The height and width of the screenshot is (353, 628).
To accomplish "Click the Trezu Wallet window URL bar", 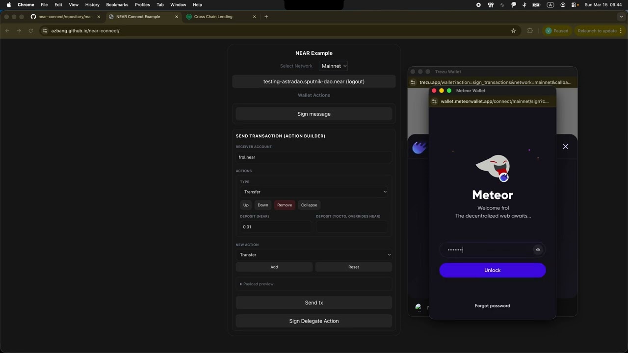I will click(496, 82).
